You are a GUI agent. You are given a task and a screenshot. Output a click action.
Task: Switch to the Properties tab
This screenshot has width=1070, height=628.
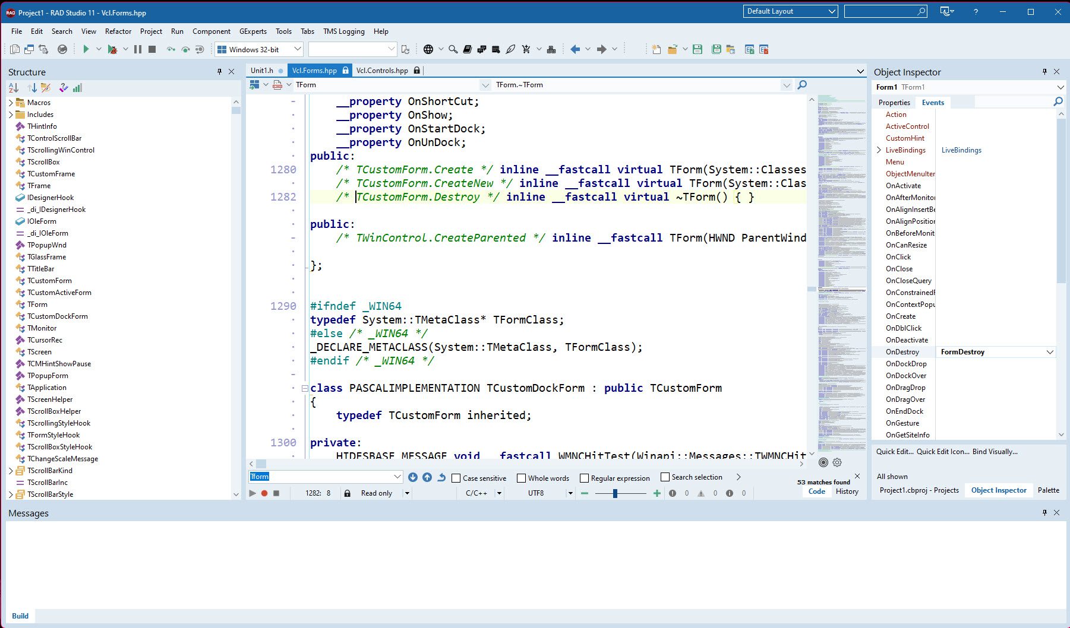coord(894,103)
